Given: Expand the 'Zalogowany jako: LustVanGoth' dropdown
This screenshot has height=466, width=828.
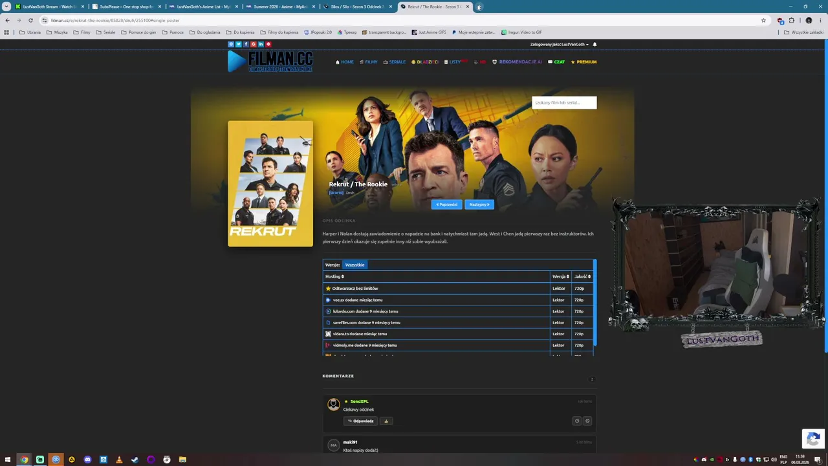Looking at the screenshot, I should tap(560, 45).
